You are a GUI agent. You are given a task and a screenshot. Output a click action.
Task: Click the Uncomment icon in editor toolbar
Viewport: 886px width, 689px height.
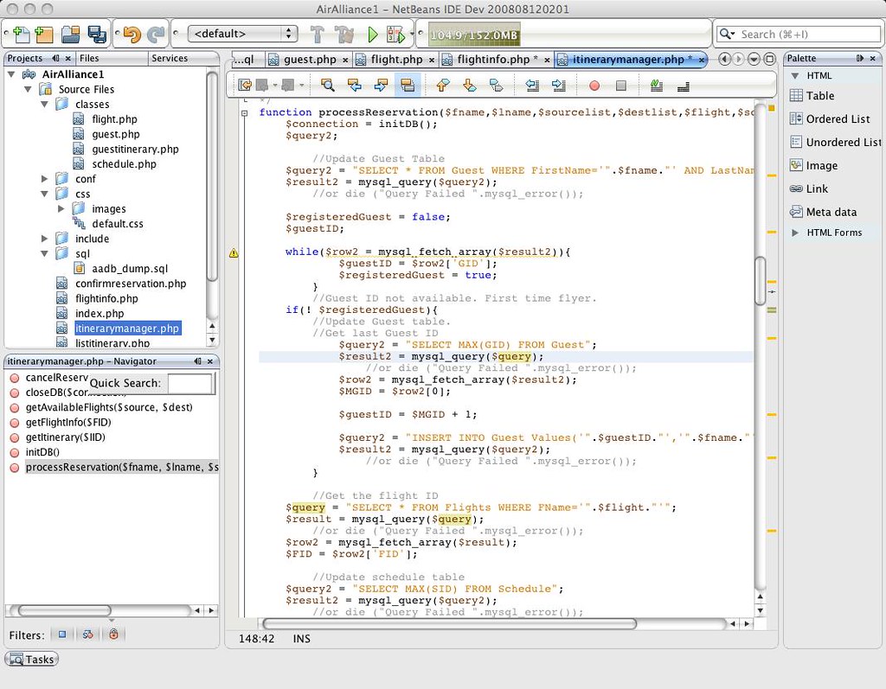pyautogui.click(x=684, y=86)
